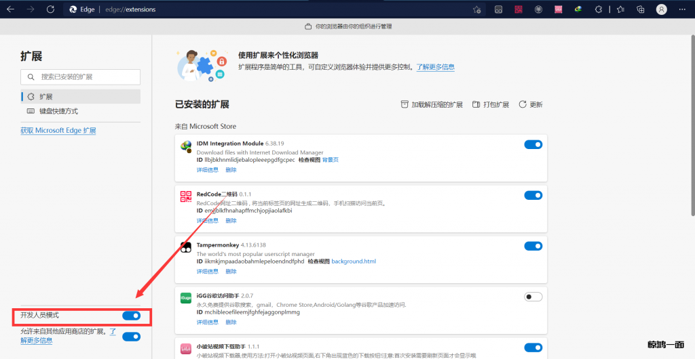Click 加载解压缩的扩展 button
695x359 pixels.
coord(432,105)
